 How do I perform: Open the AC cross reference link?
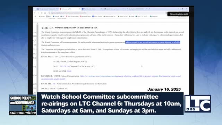pyautogui.click(x=54, y=84)
